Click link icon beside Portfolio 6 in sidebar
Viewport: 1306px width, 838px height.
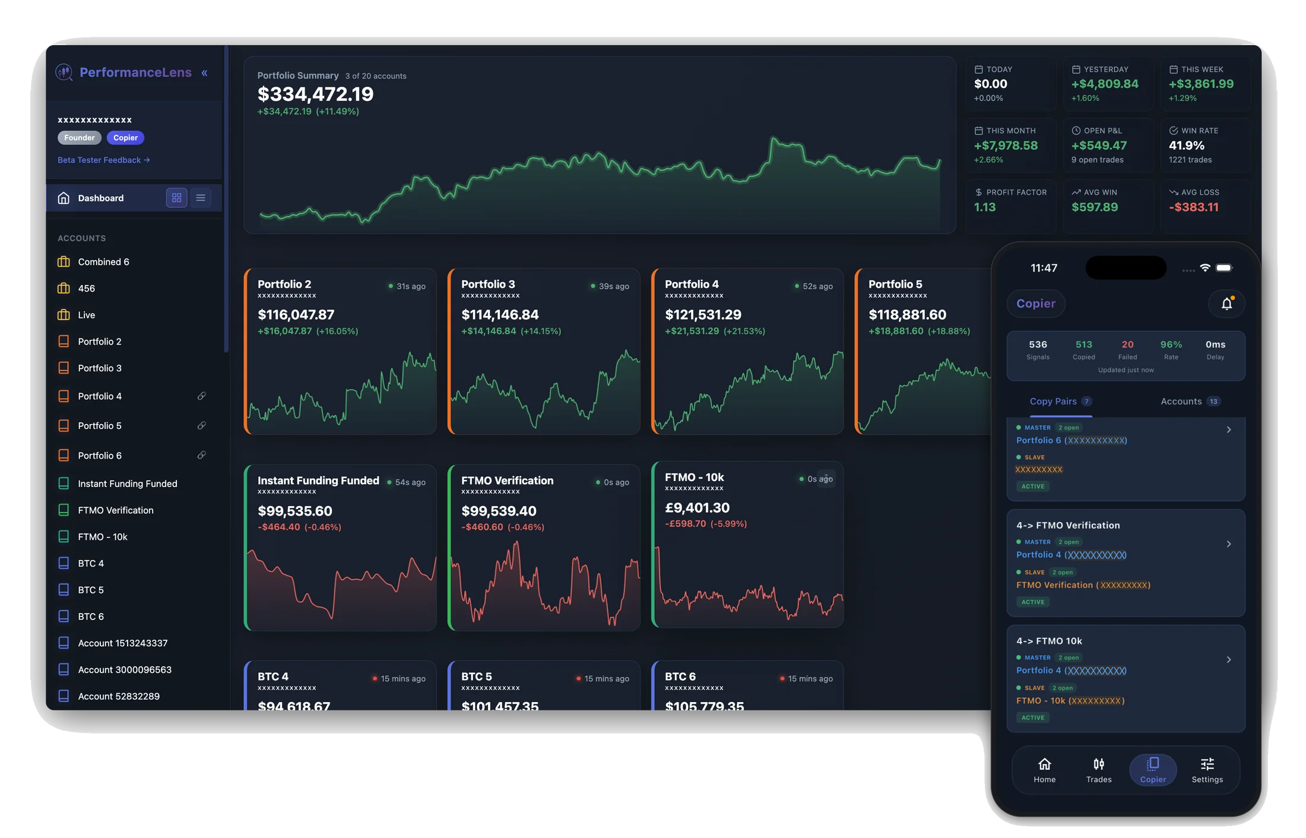tap(202, 456)
